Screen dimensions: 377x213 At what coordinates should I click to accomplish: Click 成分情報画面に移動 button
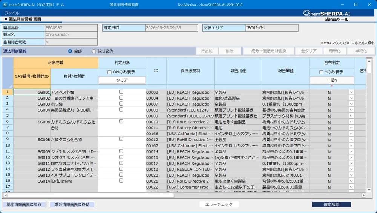72,205
